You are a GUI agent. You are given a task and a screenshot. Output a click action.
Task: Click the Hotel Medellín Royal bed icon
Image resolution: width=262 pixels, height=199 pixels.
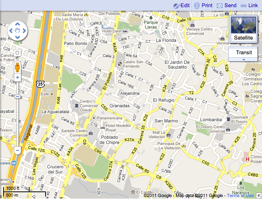[102, 128]
